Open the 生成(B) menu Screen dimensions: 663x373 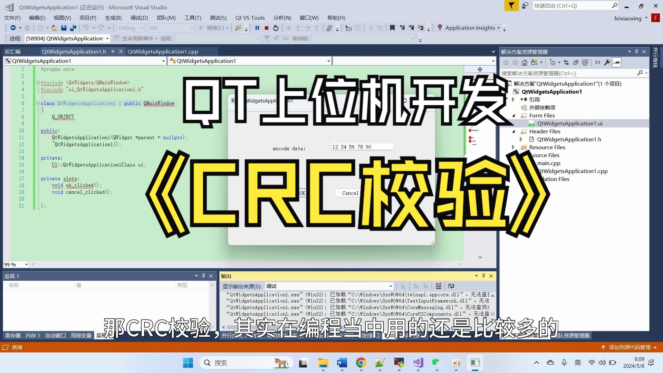click(113, 18)
